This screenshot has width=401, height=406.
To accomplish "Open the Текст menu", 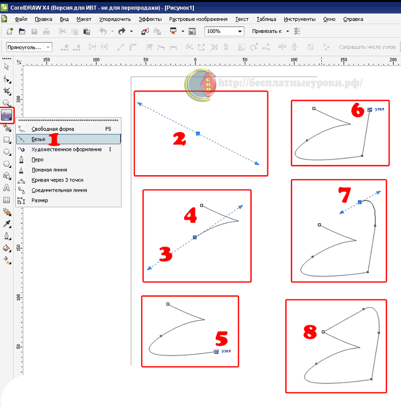I will tap(242, 19).
